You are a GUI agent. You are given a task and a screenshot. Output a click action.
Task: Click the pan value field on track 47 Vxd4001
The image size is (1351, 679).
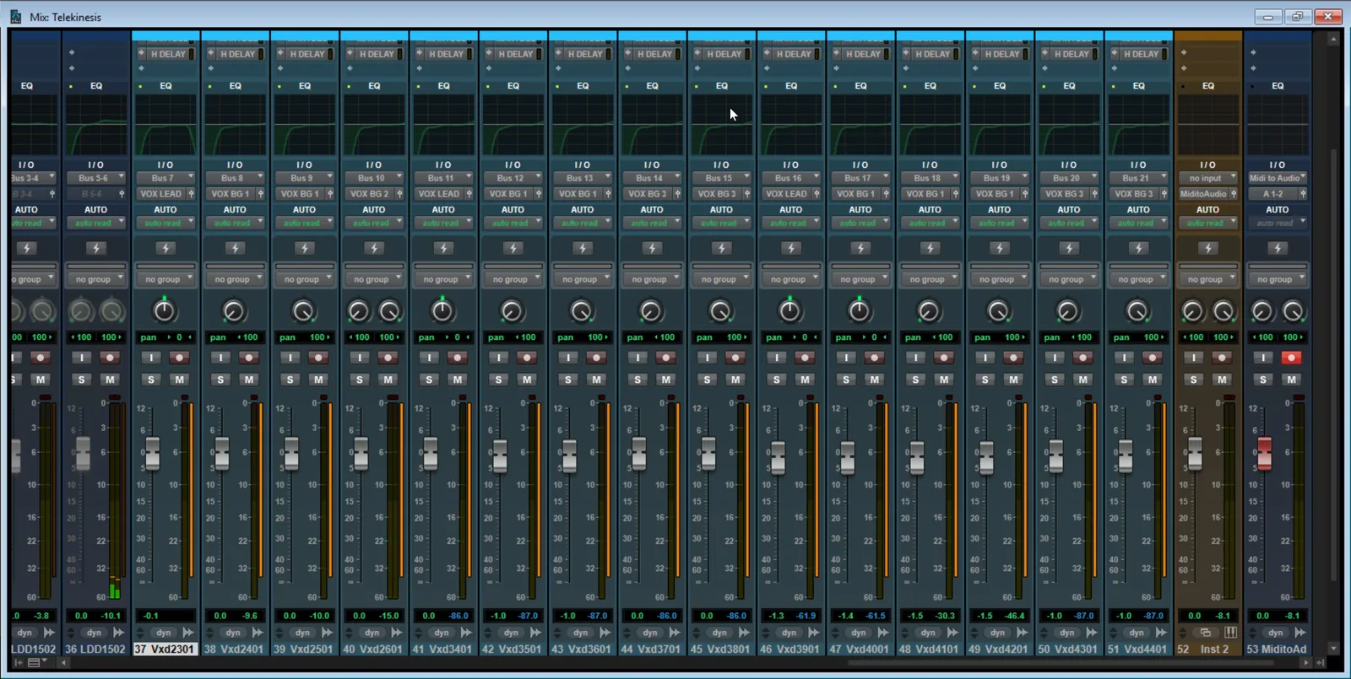[x=860, y=337]
